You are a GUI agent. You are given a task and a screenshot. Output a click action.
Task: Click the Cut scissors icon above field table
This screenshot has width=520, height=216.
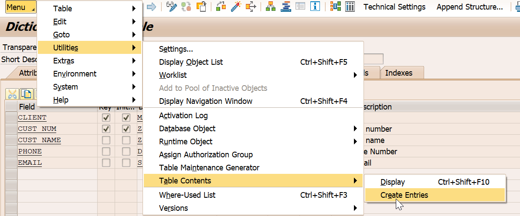12,94
